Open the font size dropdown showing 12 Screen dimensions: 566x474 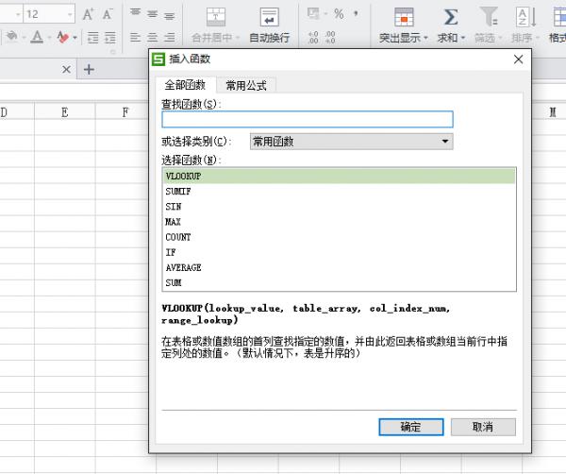(x=70, y=14)
